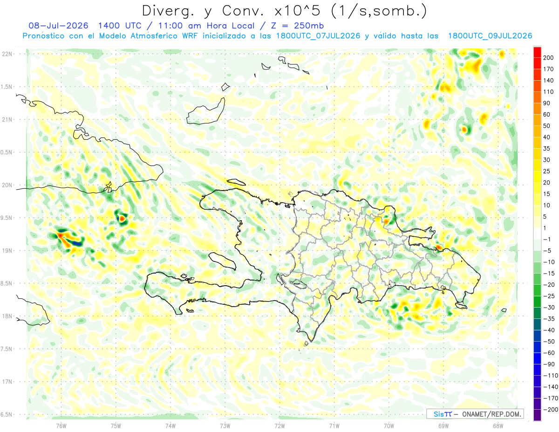Click the "76W" longitude label

[x=61, y=425]
